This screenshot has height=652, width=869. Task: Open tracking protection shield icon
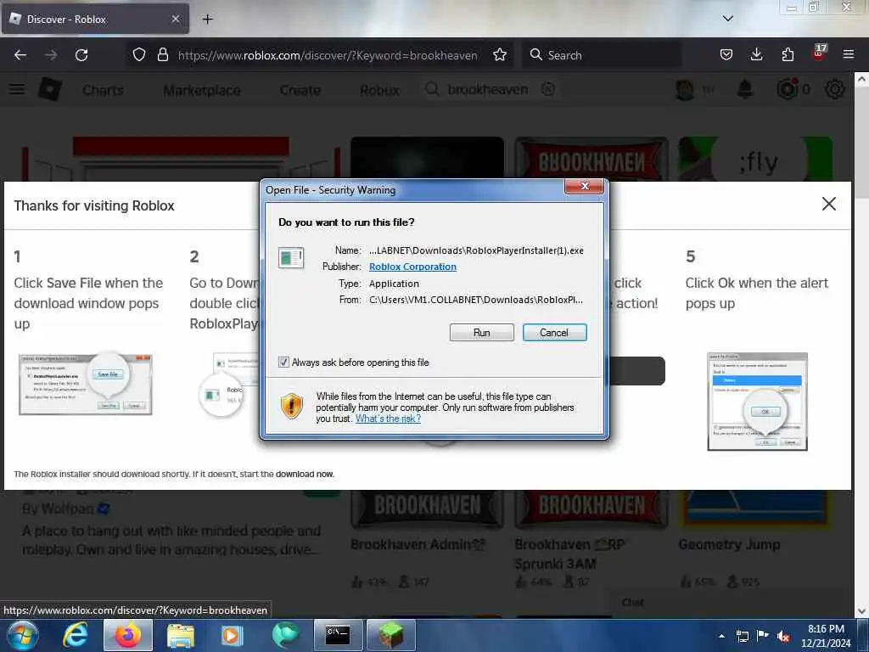coord(139,55)
